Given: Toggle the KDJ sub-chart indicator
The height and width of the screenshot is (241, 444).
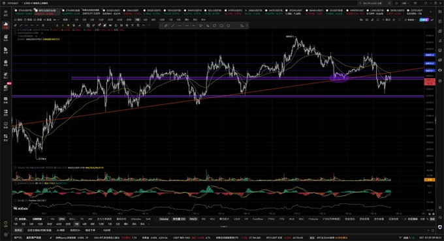Looking at the screenshot, I should [212, 219].
